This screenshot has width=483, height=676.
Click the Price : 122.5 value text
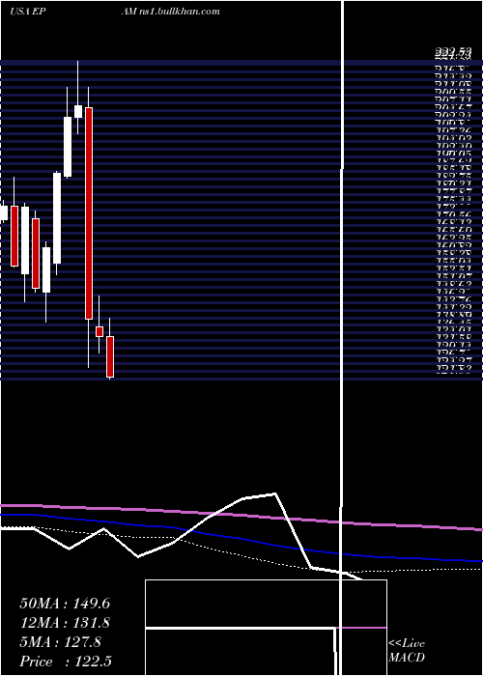coord(66,662)
